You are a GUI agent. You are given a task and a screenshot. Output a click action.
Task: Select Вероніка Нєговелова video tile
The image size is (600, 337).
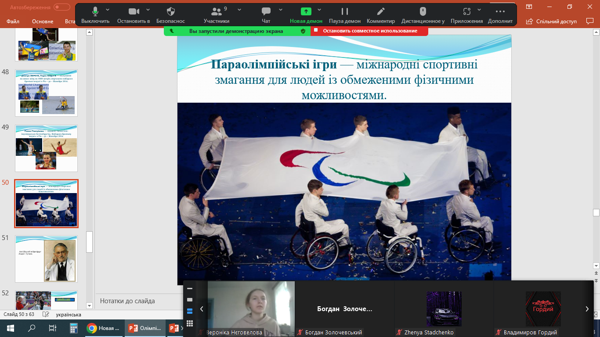(x=251, y=309)
